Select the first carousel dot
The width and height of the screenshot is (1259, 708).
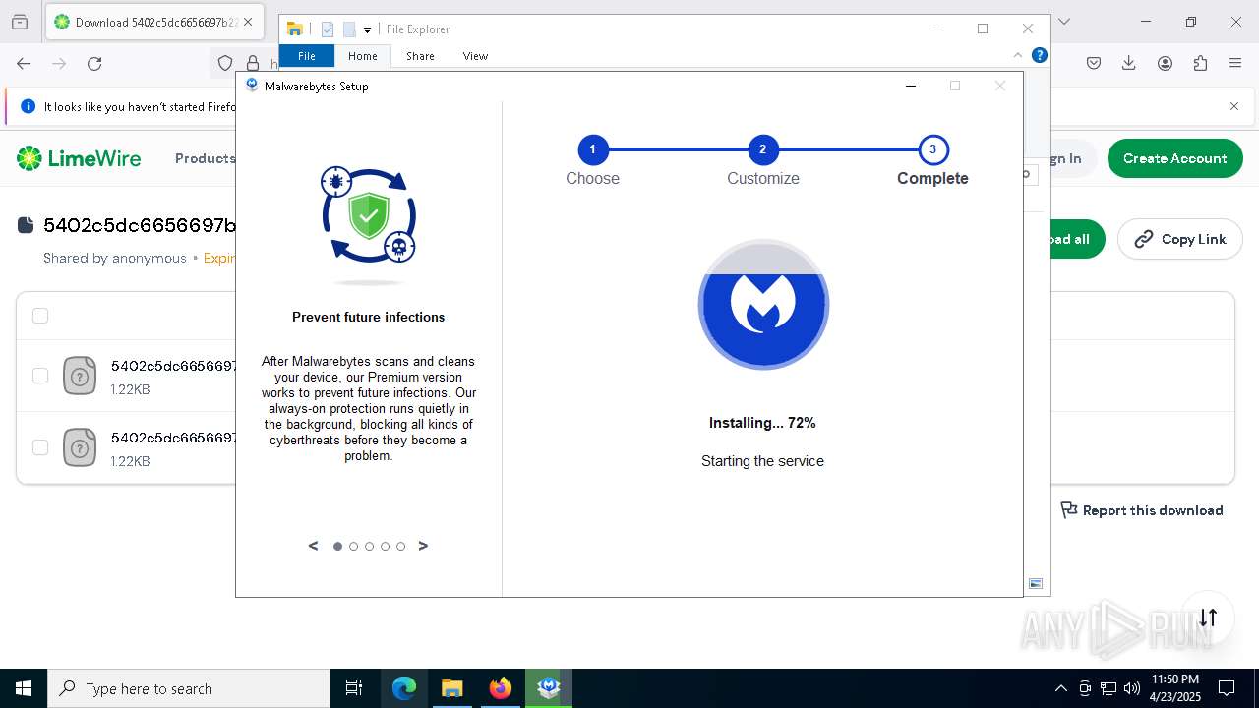tap(337, 546)
